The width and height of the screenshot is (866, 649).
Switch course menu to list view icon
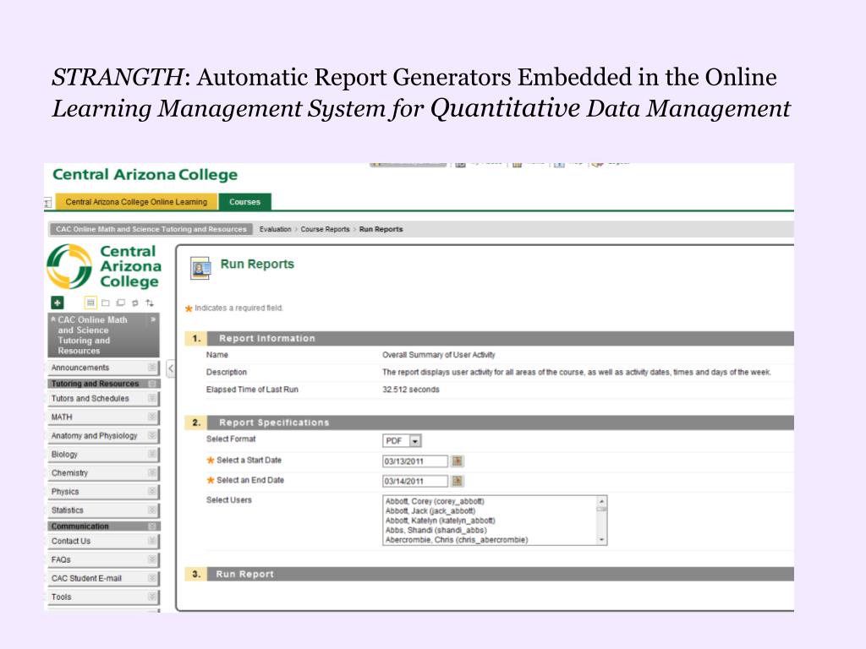click(x=90, y=303)
